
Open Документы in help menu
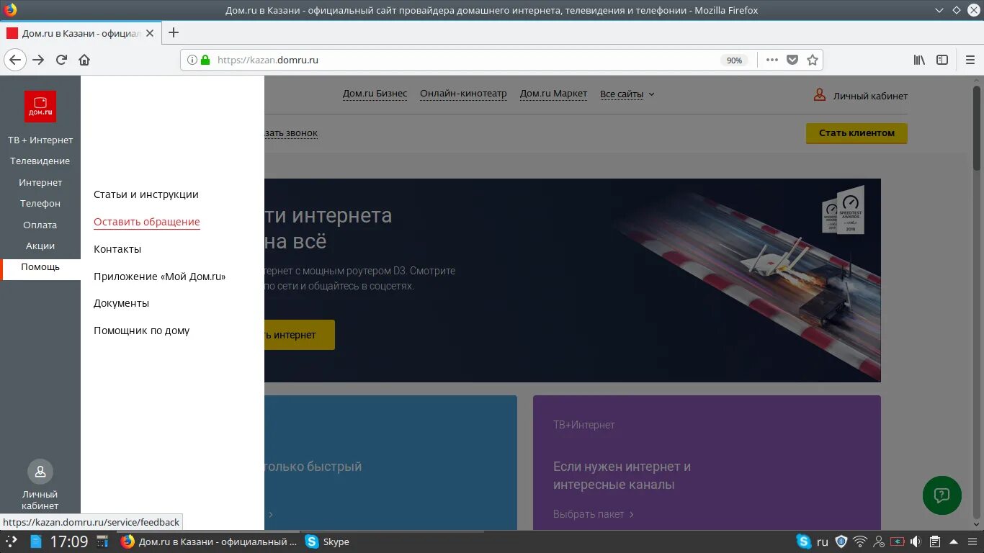(122, 303)
